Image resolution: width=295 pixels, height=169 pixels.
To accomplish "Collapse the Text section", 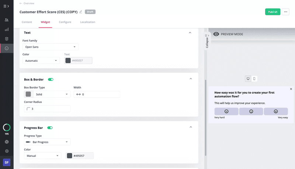I will (190, 33).
